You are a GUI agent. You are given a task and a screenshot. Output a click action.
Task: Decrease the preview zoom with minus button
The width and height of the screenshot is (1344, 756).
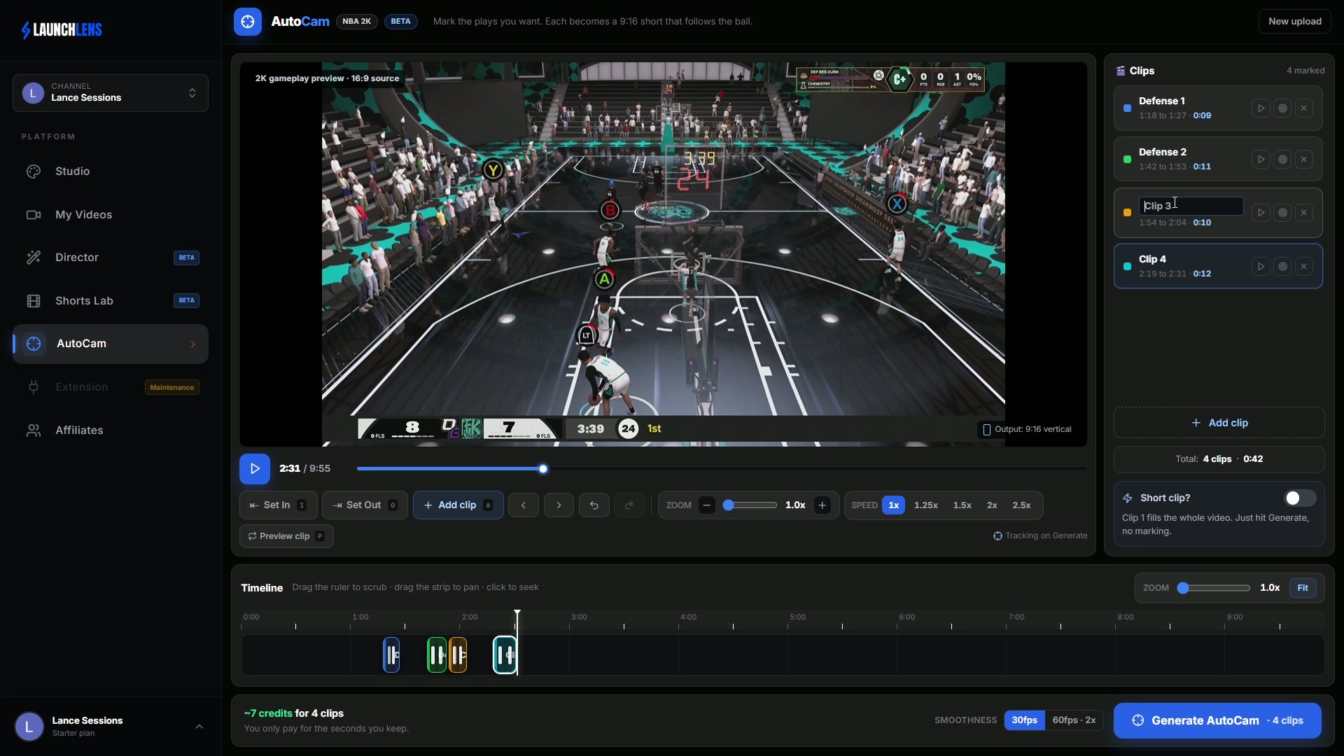point(707,505)
